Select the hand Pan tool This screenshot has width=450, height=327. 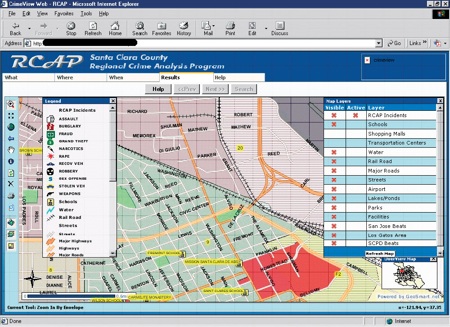[x=11, y=150]
